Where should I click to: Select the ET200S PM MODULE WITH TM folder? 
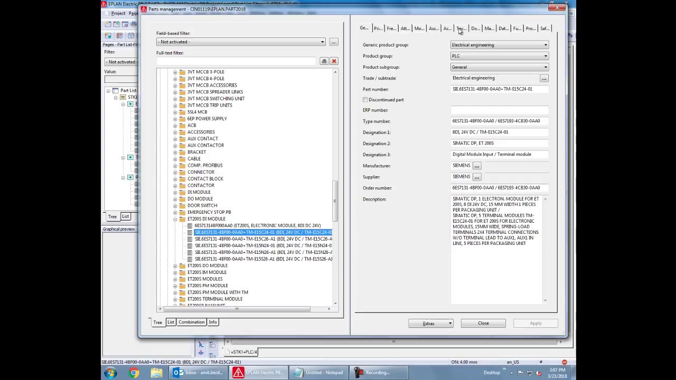pos(218,292)
